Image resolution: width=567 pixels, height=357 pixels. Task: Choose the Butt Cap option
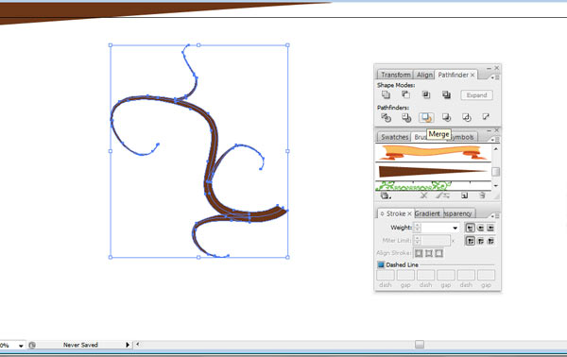470,228
